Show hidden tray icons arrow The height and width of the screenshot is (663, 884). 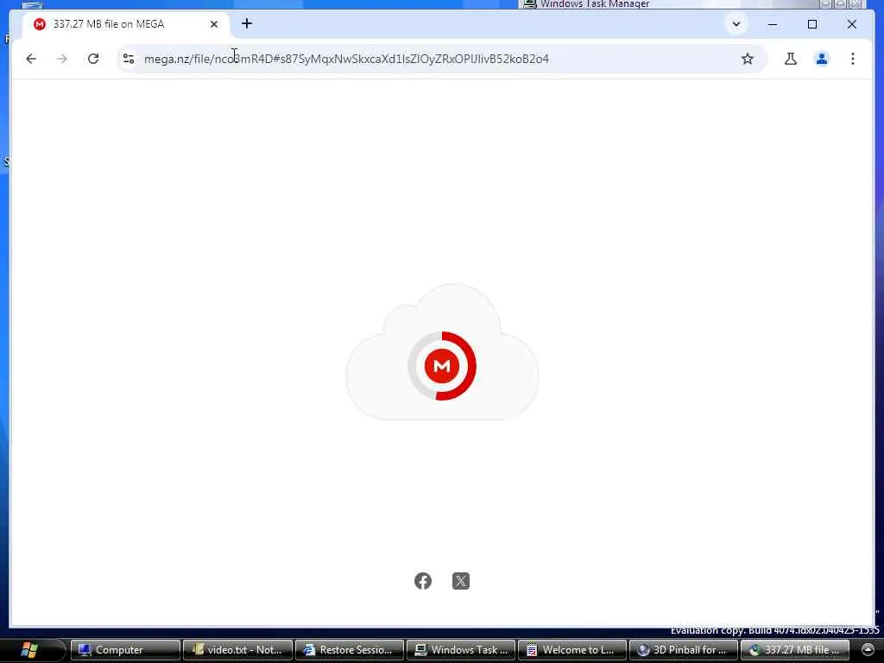(868, 650)
